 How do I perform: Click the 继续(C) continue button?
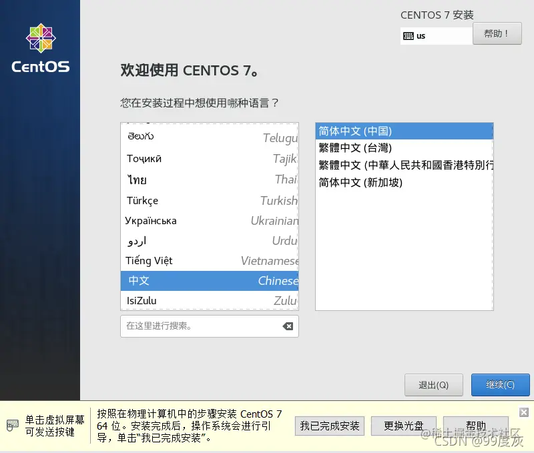(500, 384)
